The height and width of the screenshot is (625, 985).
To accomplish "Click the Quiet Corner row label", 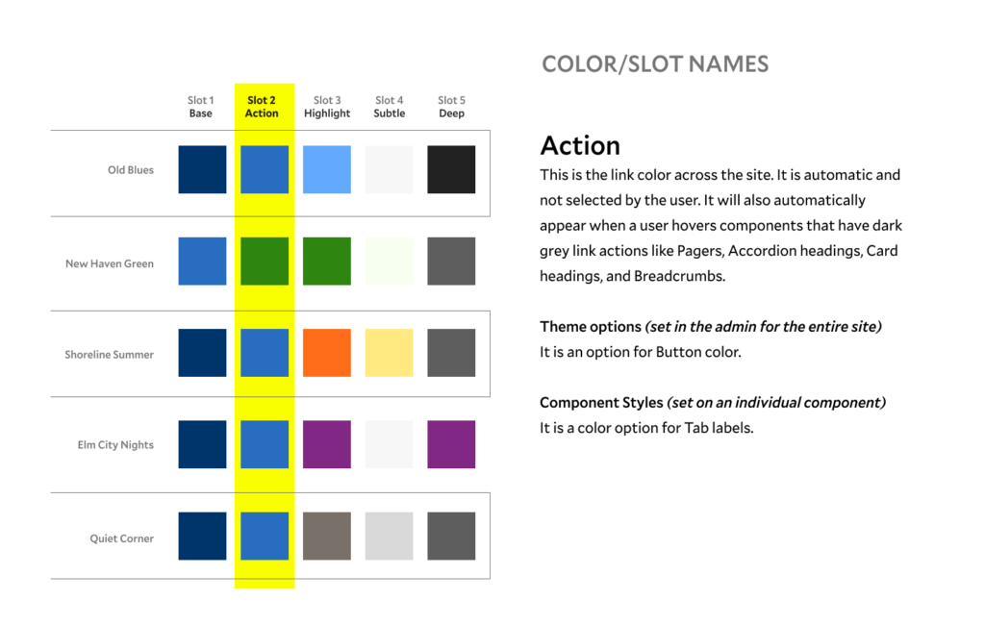I will pos(122,538).
